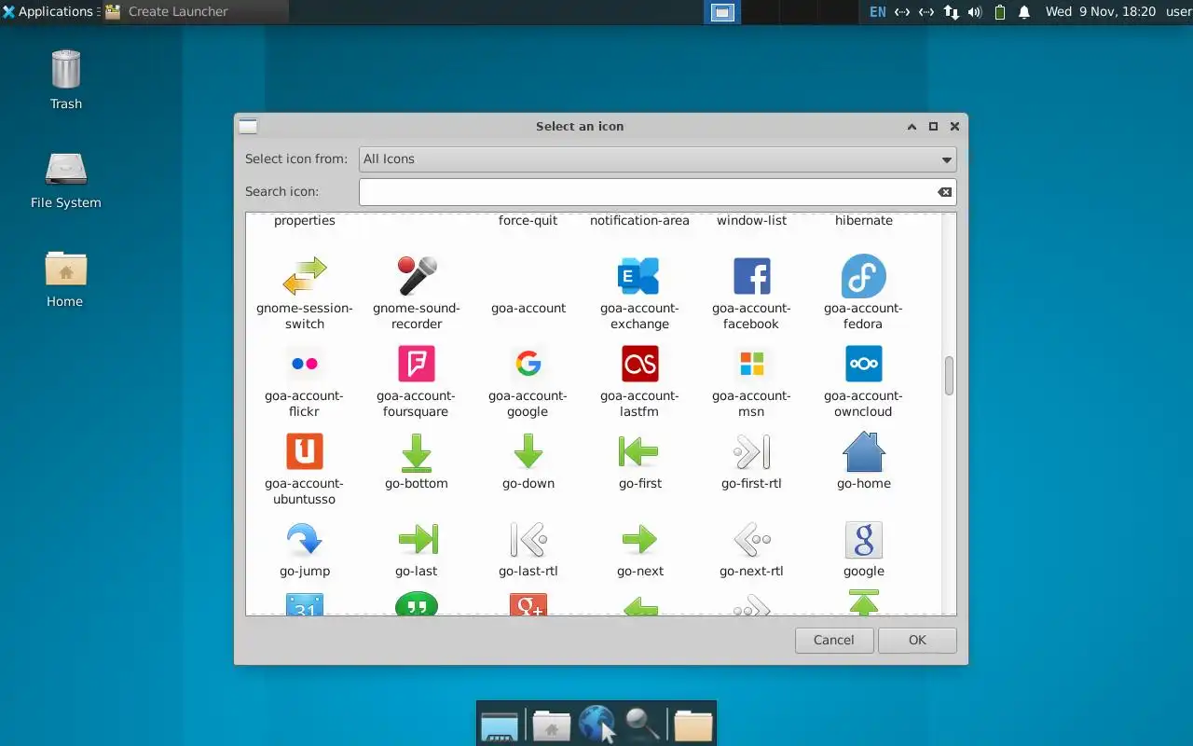The image size is (1193, 746).
Task: Pick the go-home house icon
Action: coord(863,451)
